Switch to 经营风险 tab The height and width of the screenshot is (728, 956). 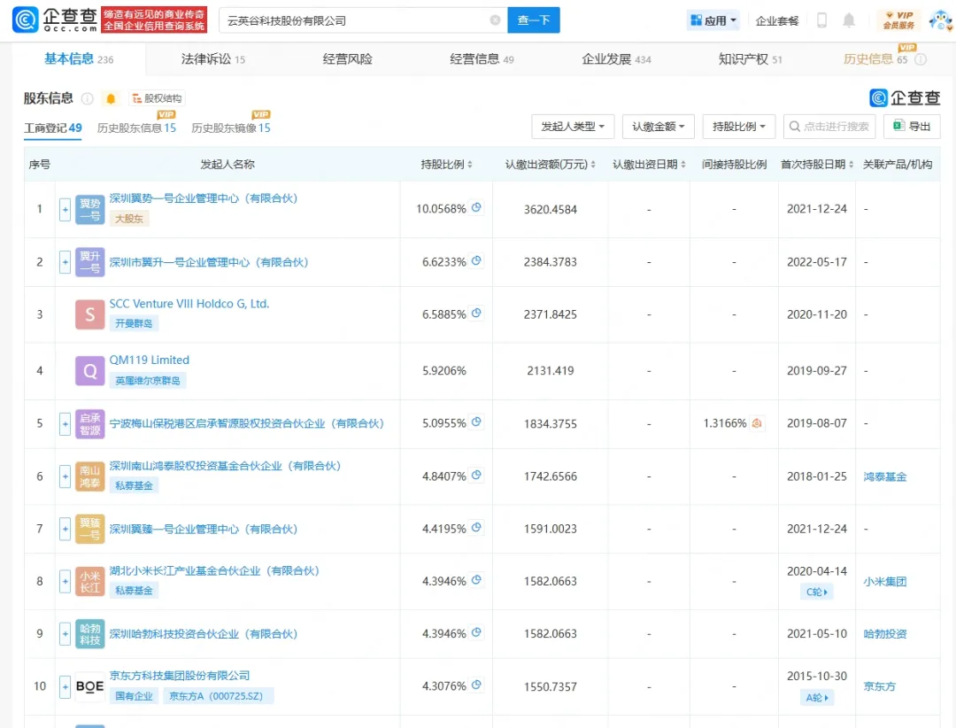347,59
